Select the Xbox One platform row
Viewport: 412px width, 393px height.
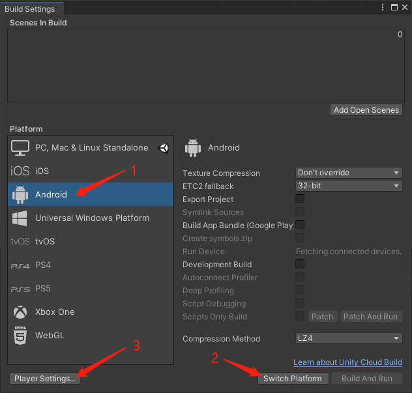click(91, 312)
